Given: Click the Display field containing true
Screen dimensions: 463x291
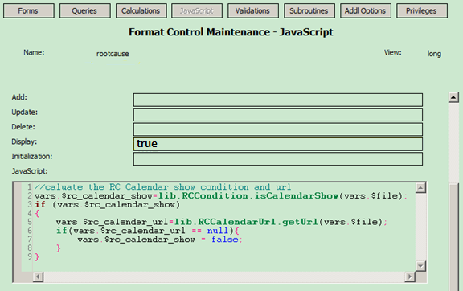Looking at the screenshot, I should [278, 144].
